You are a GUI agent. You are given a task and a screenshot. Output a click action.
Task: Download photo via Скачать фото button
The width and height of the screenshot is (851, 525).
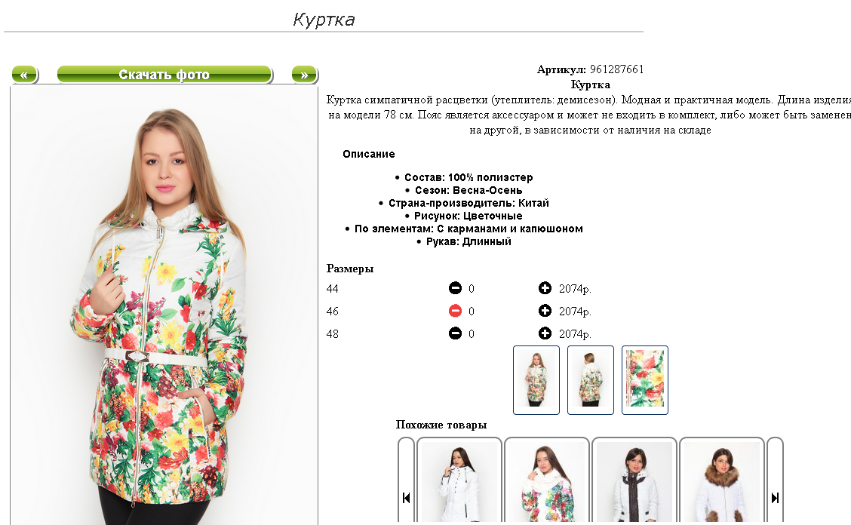pos(164,75)
